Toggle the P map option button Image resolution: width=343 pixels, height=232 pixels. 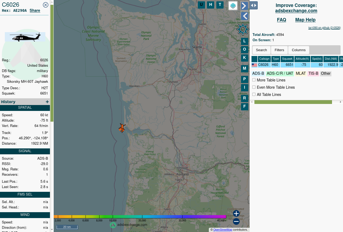click(x=245, y=80)
